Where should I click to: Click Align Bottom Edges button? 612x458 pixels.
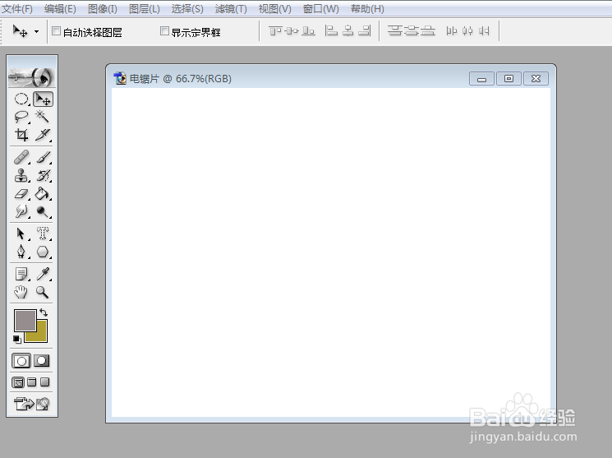308,30
